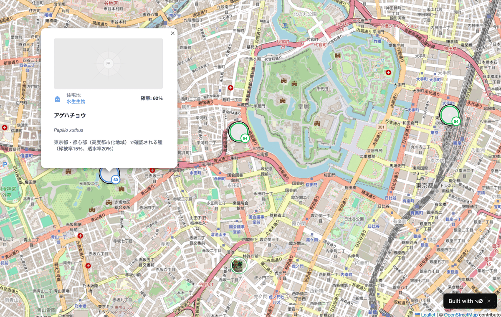This screenshot has height=317, width=501.
Task: Open the green 84 marker near 半蔵門
Action: [239, 132]
